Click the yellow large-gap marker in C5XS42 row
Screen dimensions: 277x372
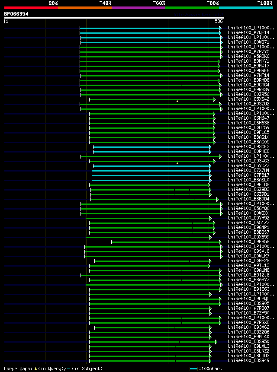[177, 101]
